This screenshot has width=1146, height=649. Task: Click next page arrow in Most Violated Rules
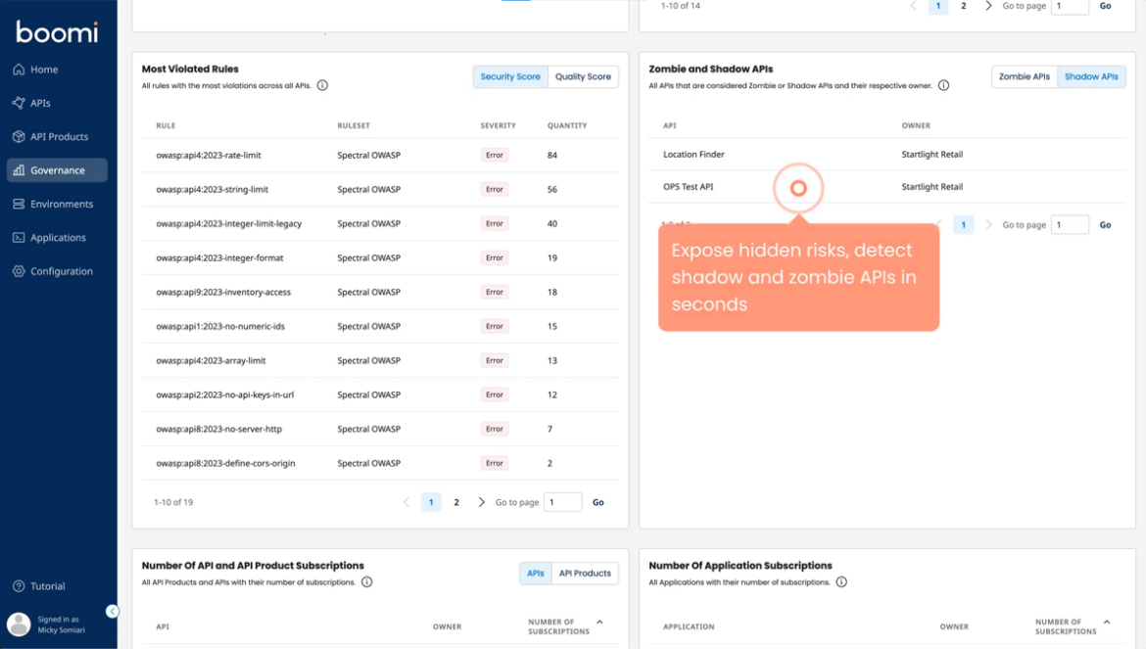point(481,502)
